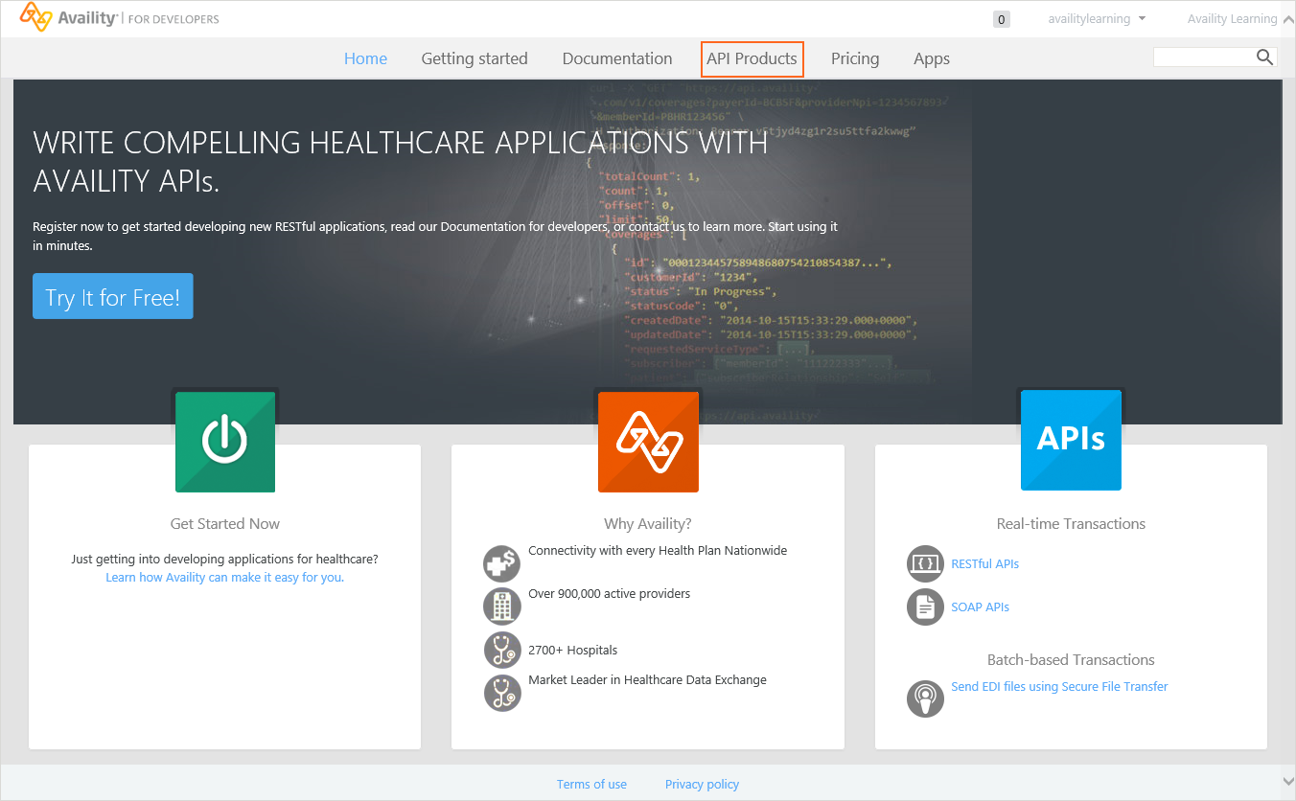
Task: Click the SOAP APIs document icon
Action: coord(925,606)
